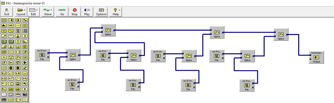The width and height of the screenshot is (334, 103).
Task: Select the F(s) module palette icon
Action: click(4, 89)
